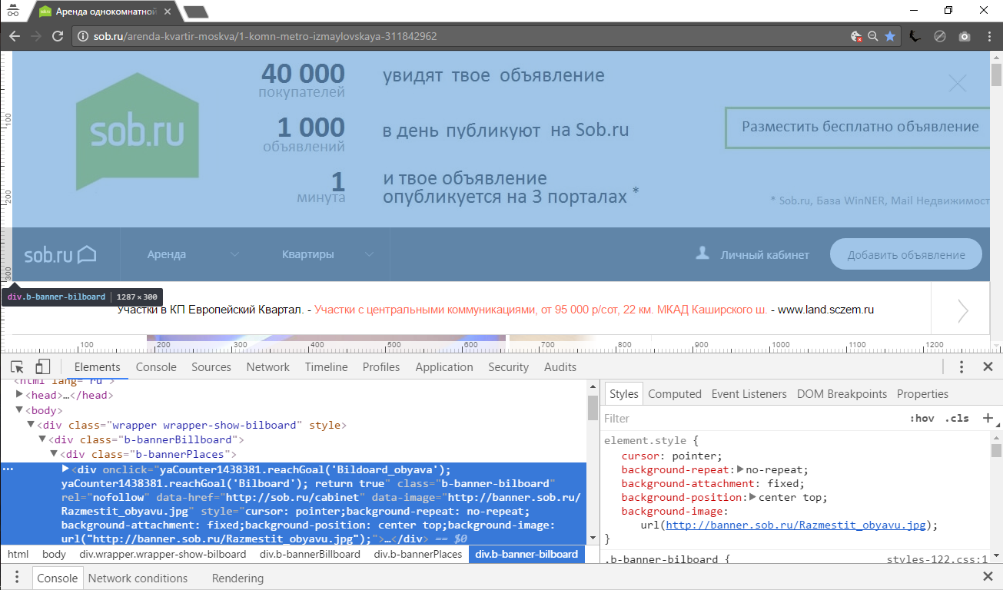1003x590 pixels.
Task: Open the Rendering drawer tab
Action: pos(237,578)
